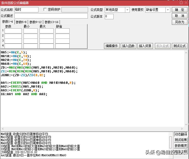Click the horizontal scrollbar left arrow
Image resolution: width=189 pixels, height=159 pixels.
(2, 129)
